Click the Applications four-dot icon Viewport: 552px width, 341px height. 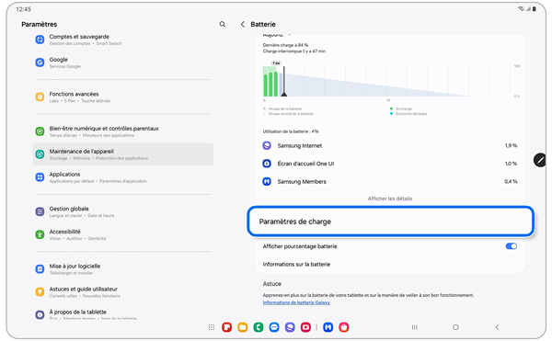pyautogui.click(x=40, y=177)
